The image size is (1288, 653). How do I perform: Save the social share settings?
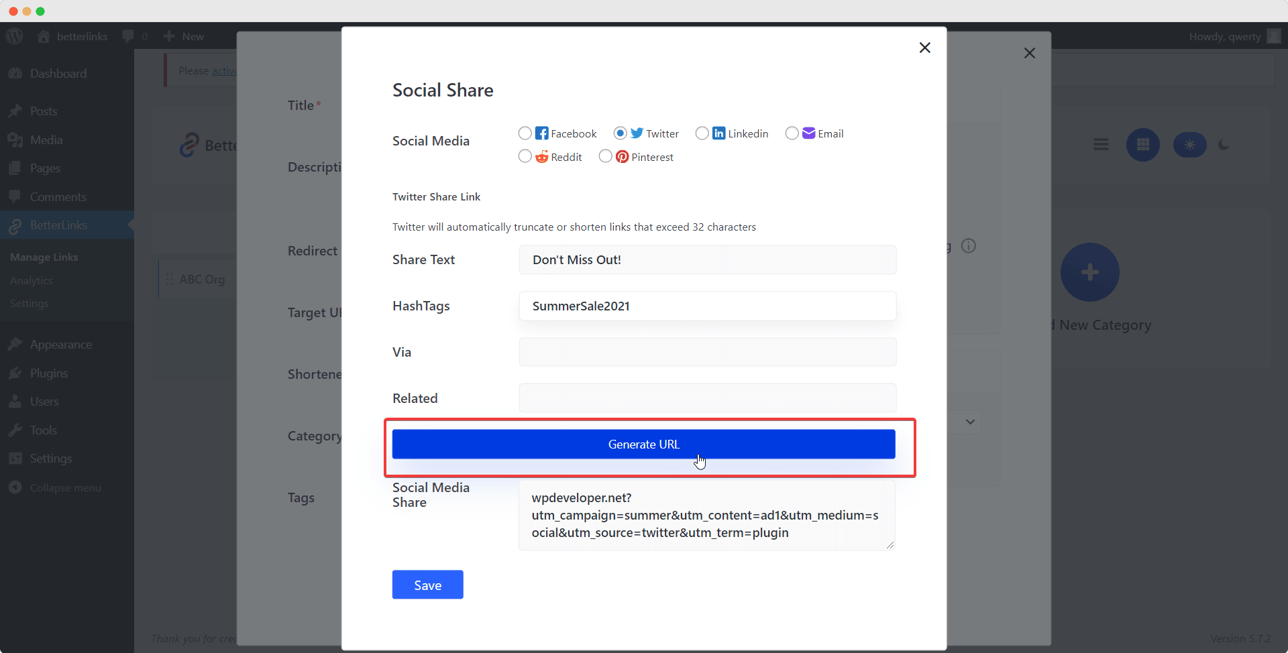(x=427, y=584)
